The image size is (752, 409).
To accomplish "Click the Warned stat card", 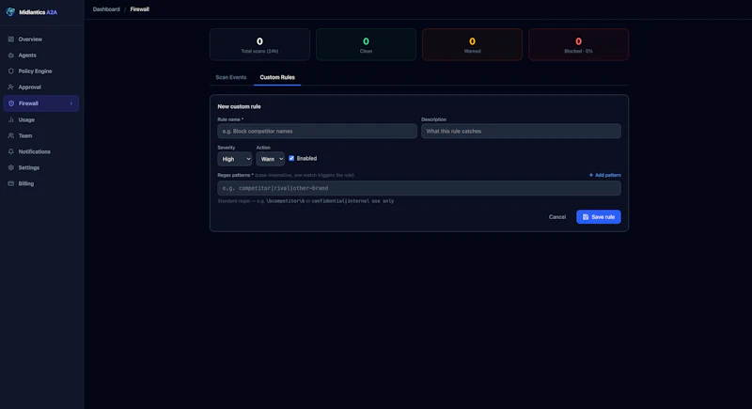I will pos(473,44).
